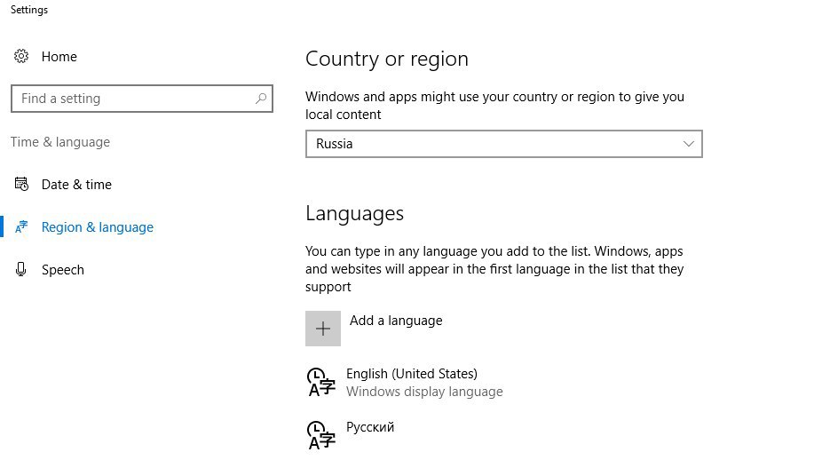Click the Windows display language subtitle

pos(424,392)
